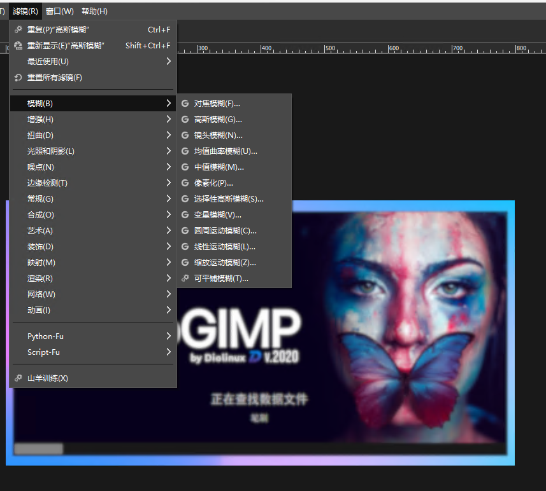Click the reset icon beside 重置所有滤镜(F)

(x=18, y=77)
